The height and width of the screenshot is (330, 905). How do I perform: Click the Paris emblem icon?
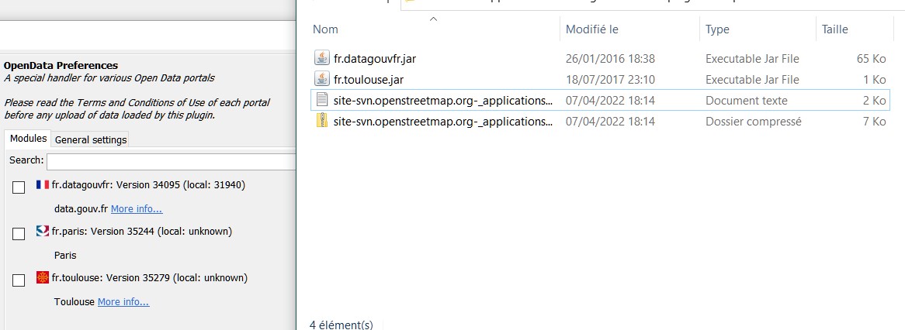(42, 231)
